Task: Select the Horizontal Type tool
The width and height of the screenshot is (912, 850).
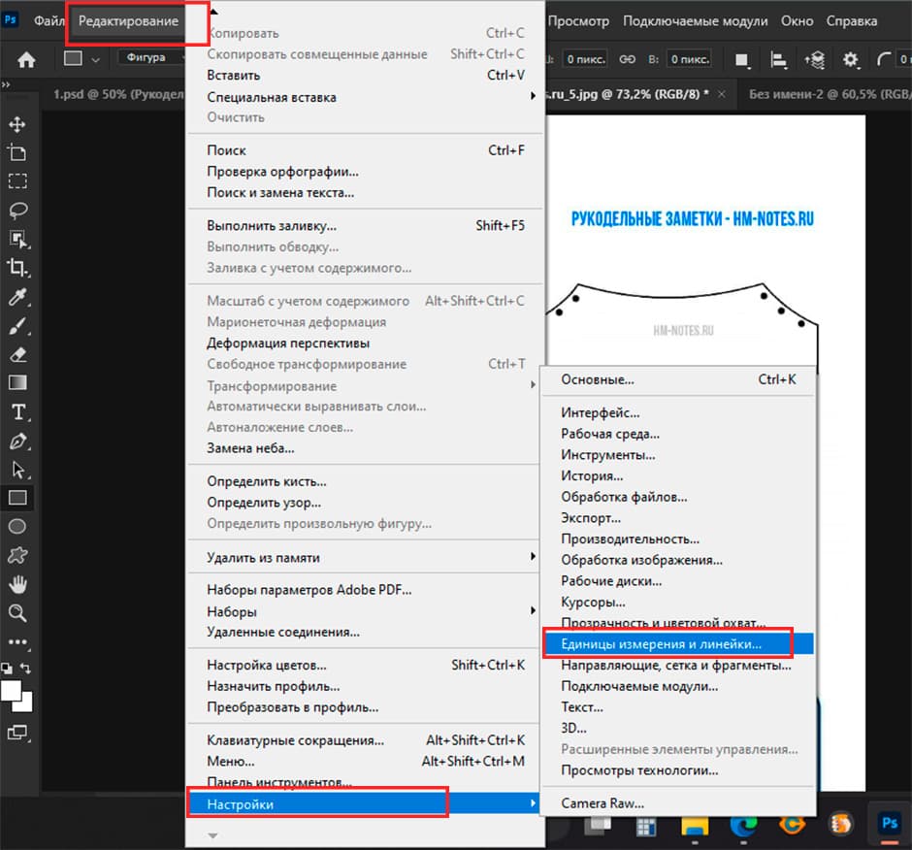Action: [17, 412]
